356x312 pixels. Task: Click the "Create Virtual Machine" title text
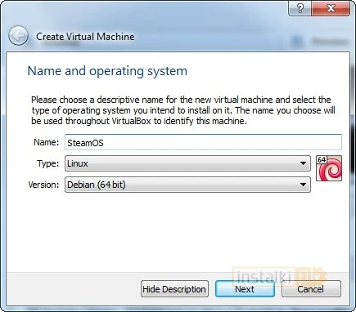85,37
